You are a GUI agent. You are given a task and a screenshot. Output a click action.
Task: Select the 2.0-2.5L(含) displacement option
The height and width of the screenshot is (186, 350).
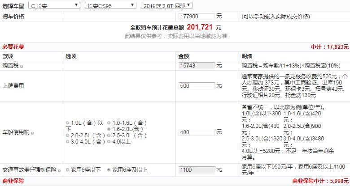pyautogui.click(x=67, y=135)
